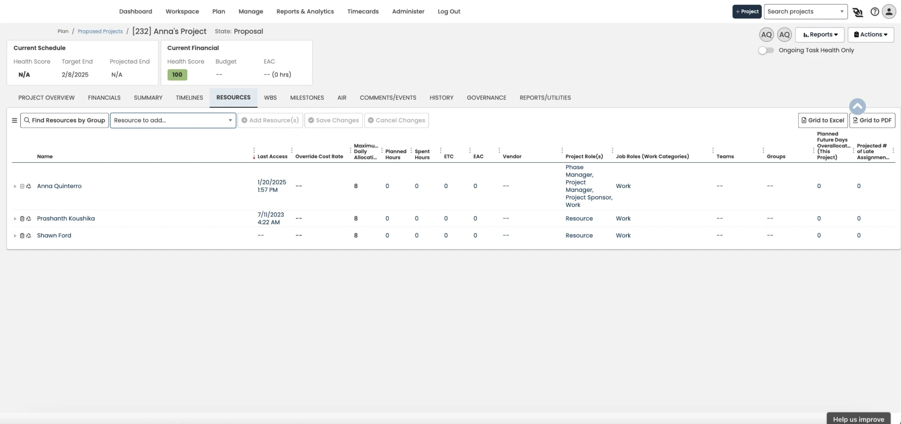The image size is (901, 424).
Task: Click the icon right of Search projects
Action: pos(858,12)
